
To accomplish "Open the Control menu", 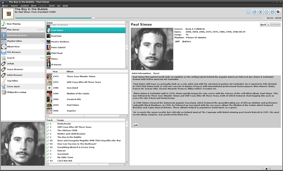I will 25,6.
